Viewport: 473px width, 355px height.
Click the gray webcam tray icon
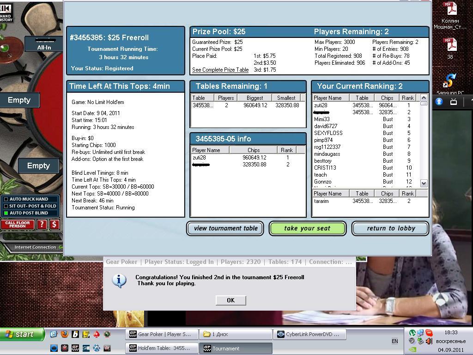(412, 341)
